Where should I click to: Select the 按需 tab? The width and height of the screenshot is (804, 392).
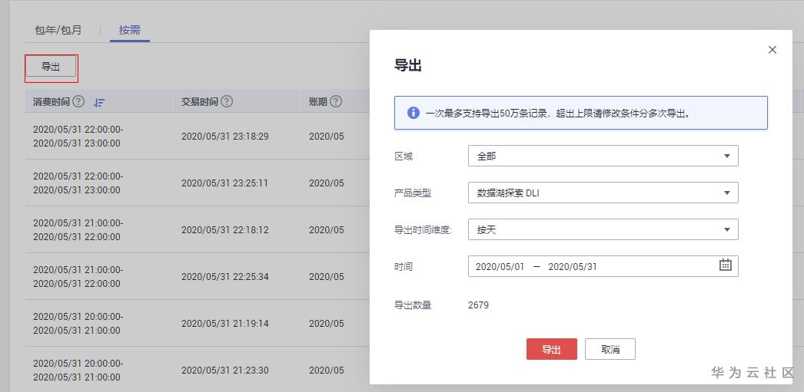[129, 31]
